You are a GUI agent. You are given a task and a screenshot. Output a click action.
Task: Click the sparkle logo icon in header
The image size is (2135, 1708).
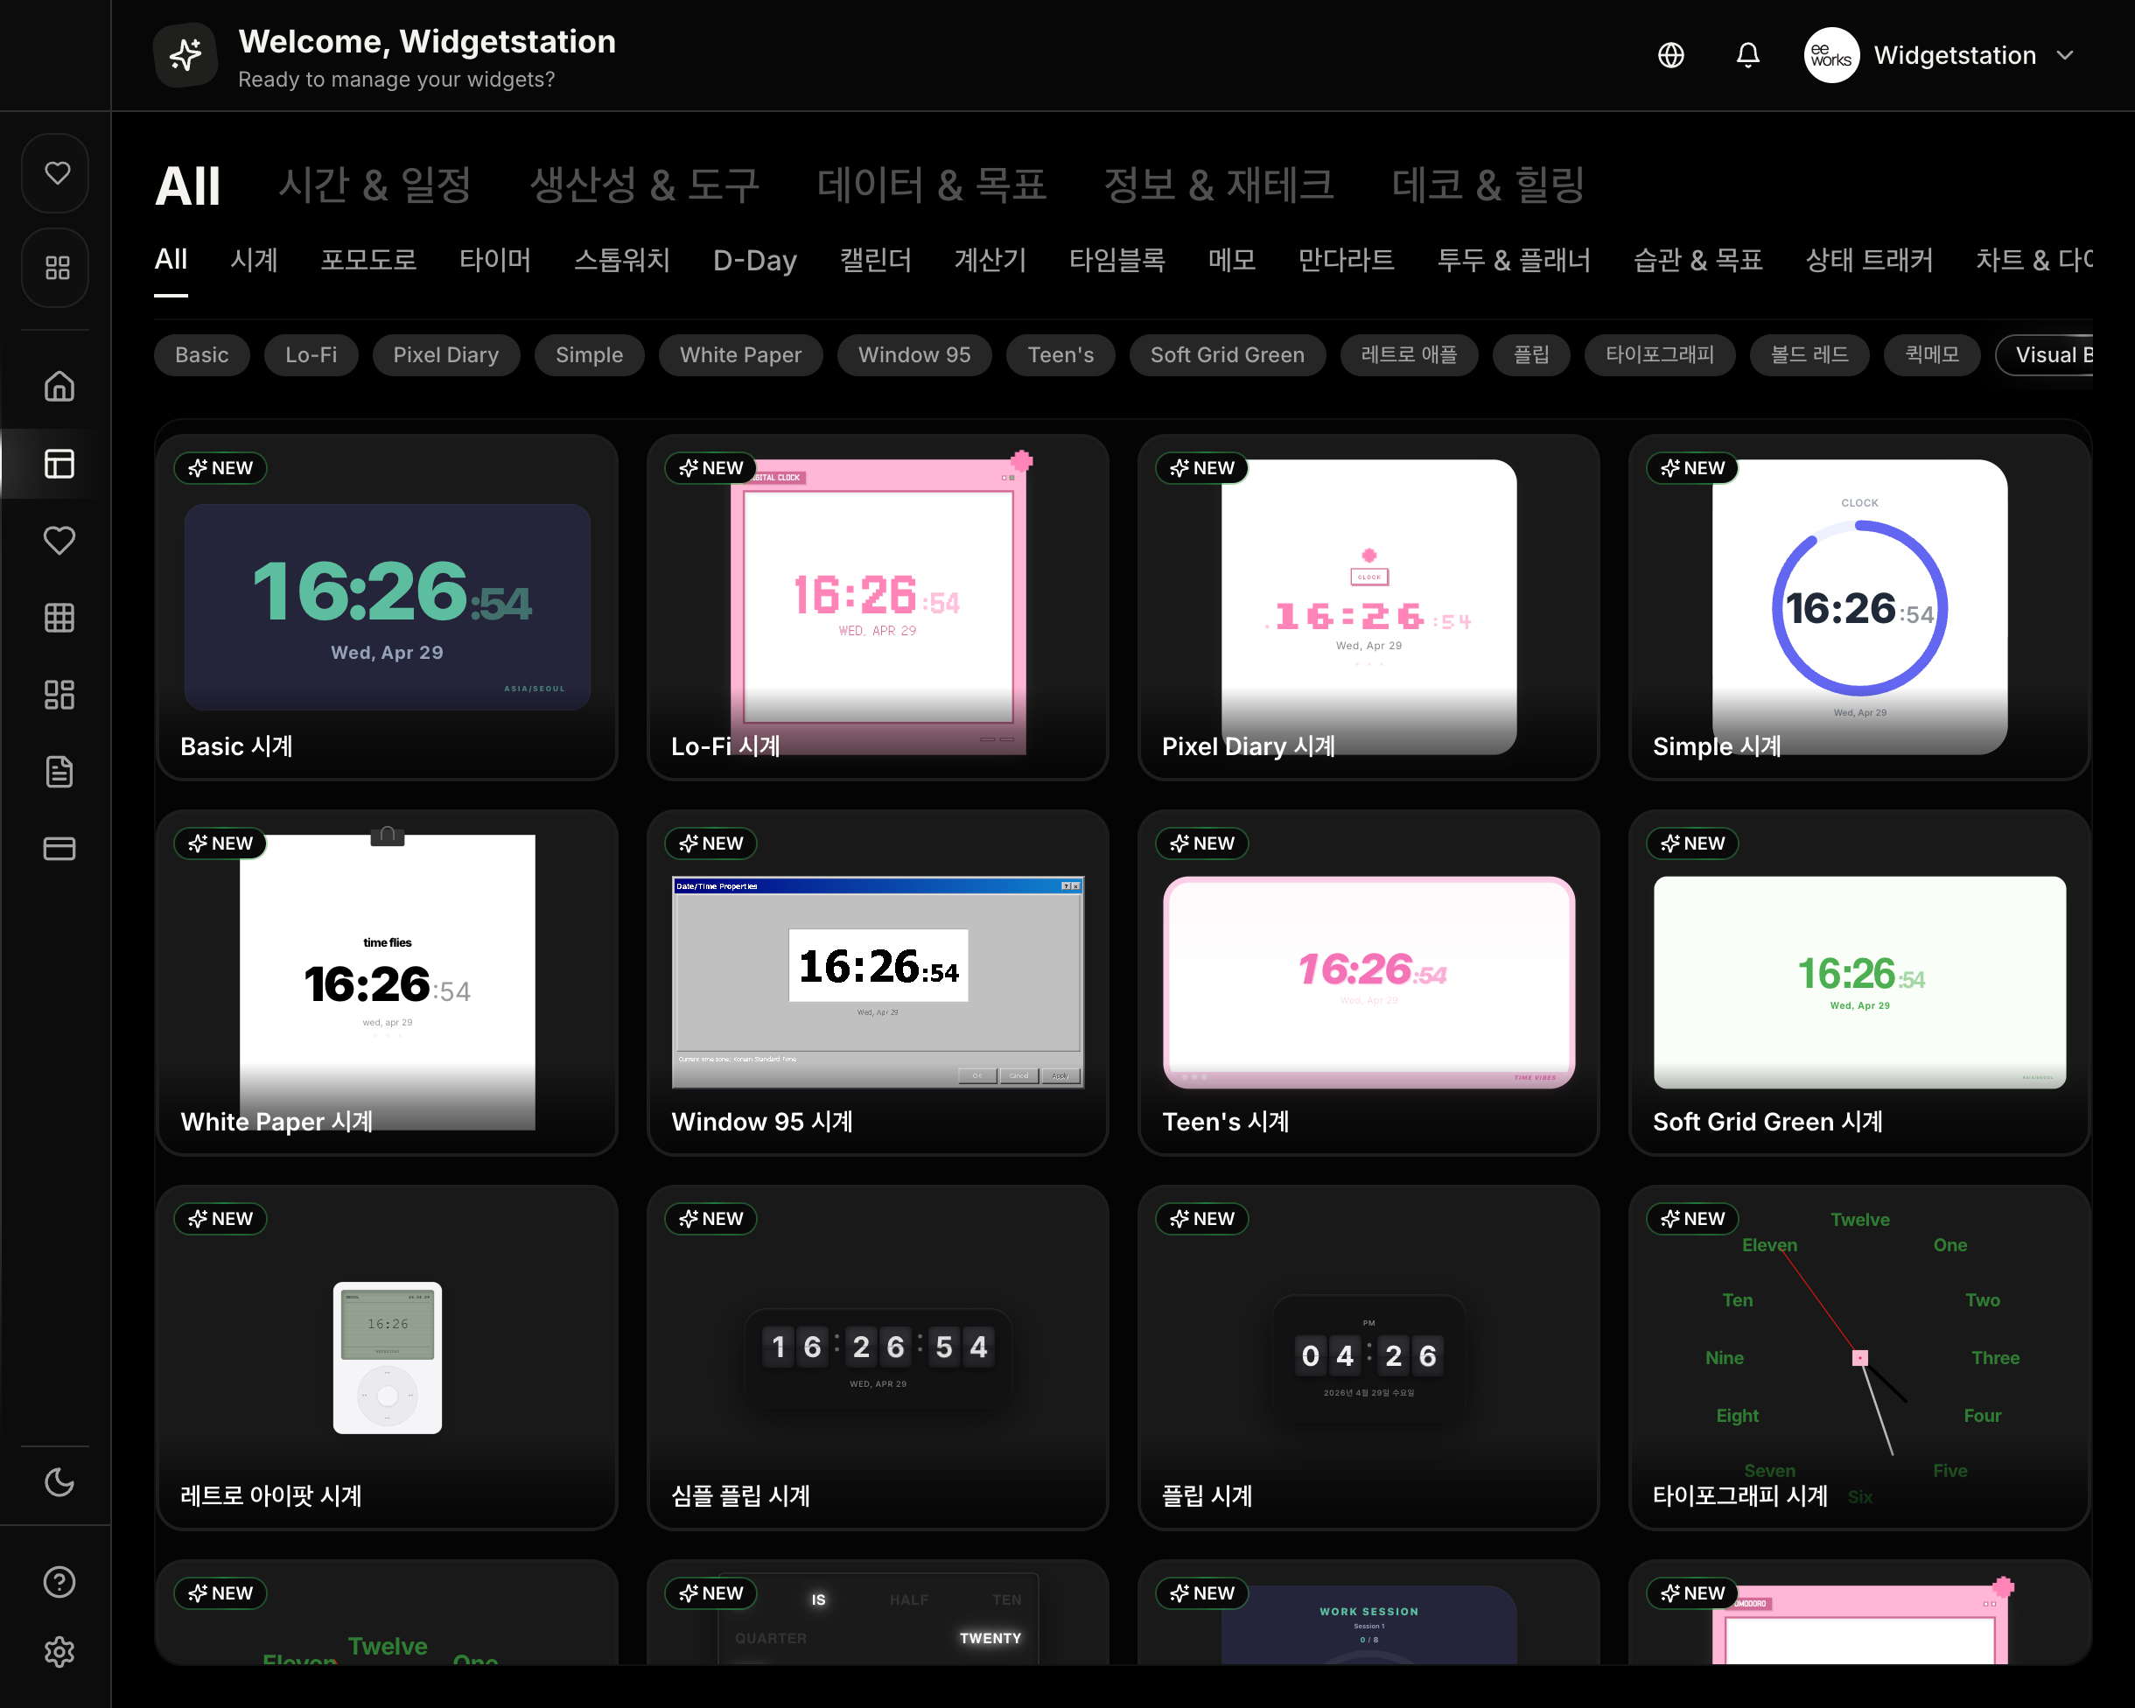(x=185, y=55)
